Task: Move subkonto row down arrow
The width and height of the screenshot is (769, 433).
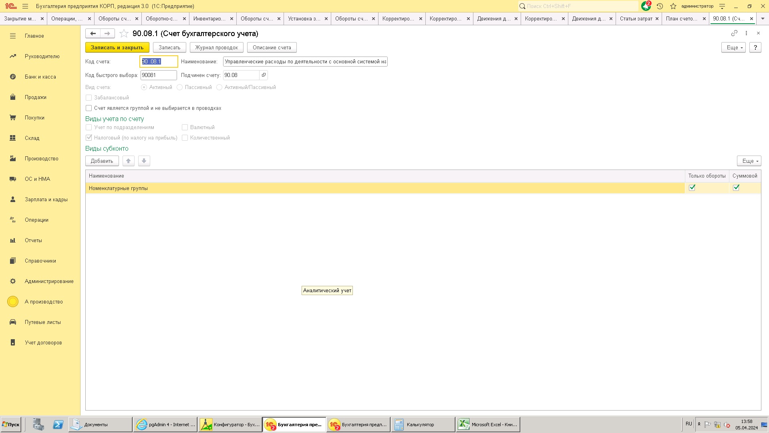Action: pos(144,161)
